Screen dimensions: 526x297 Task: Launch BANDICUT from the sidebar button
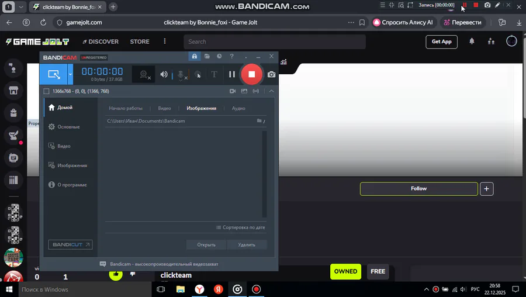[70, 244]
